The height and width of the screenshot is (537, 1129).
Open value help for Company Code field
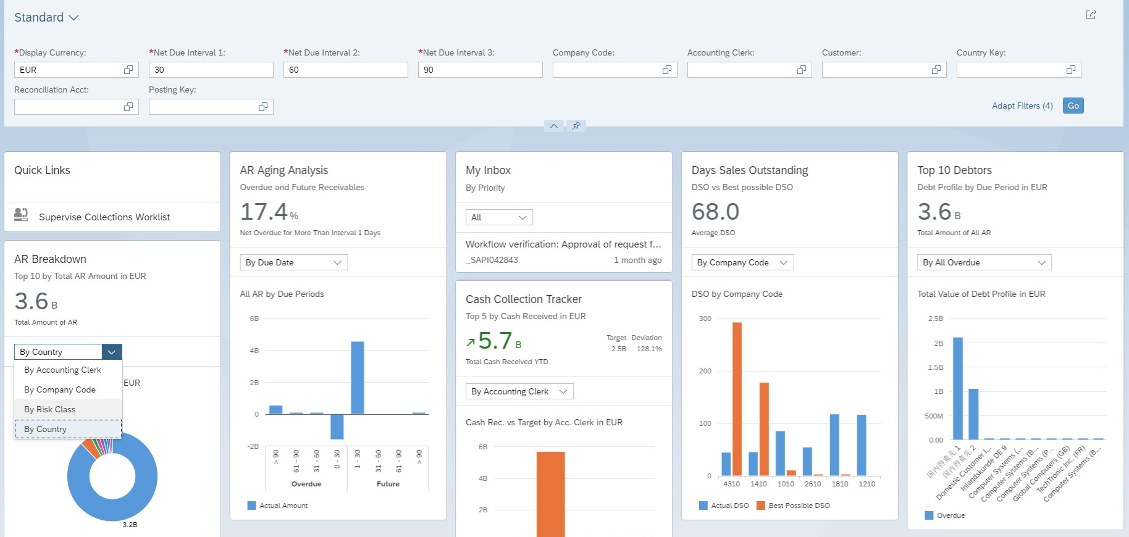(667, 70)
